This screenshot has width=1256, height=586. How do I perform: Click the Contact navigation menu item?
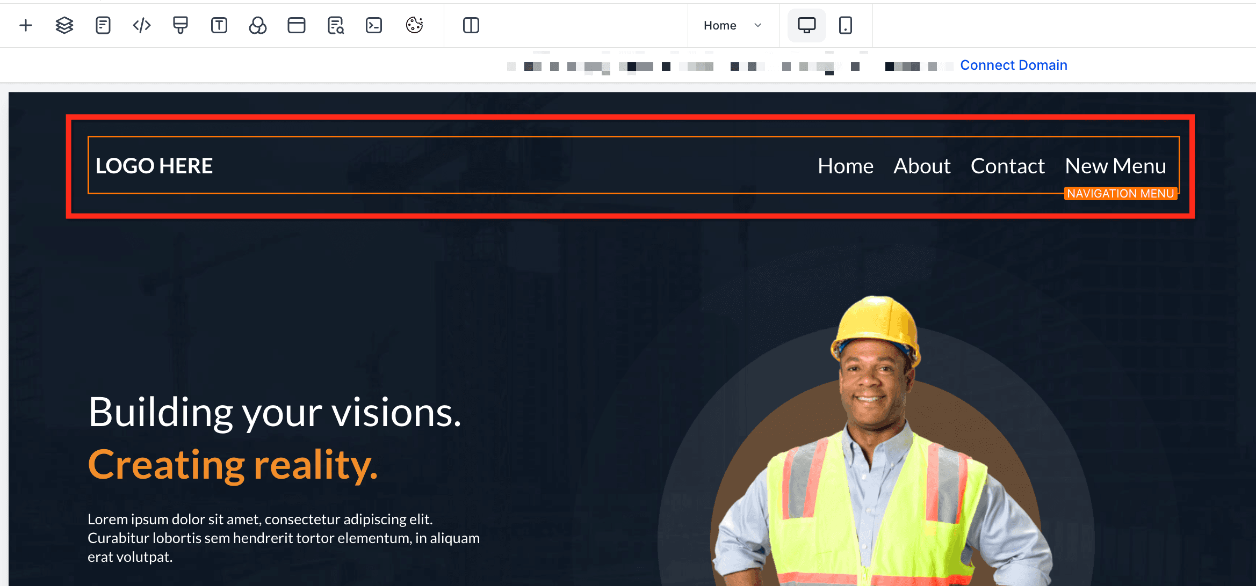(1008, 166)
